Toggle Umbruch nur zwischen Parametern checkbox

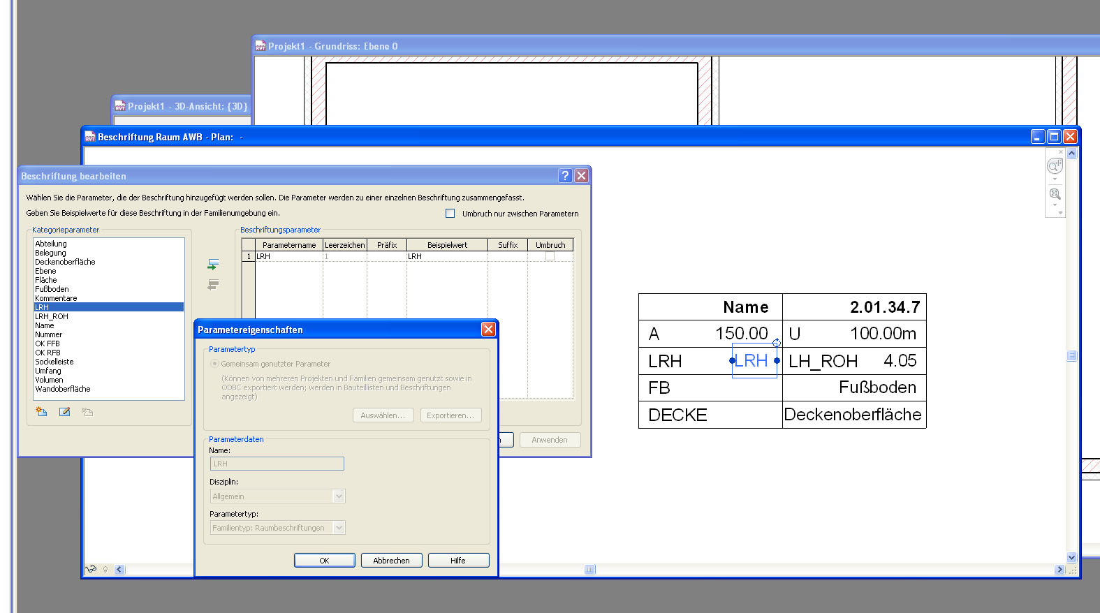pos(450,214)
